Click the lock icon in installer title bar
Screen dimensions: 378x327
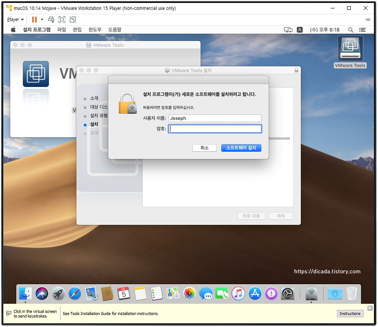pyautogui.click(x=297, y=70)
